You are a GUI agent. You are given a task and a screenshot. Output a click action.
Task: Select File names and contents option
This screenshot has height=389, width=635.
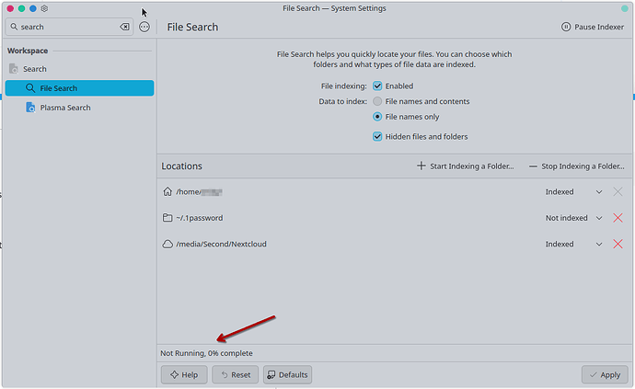pos(377,101)
